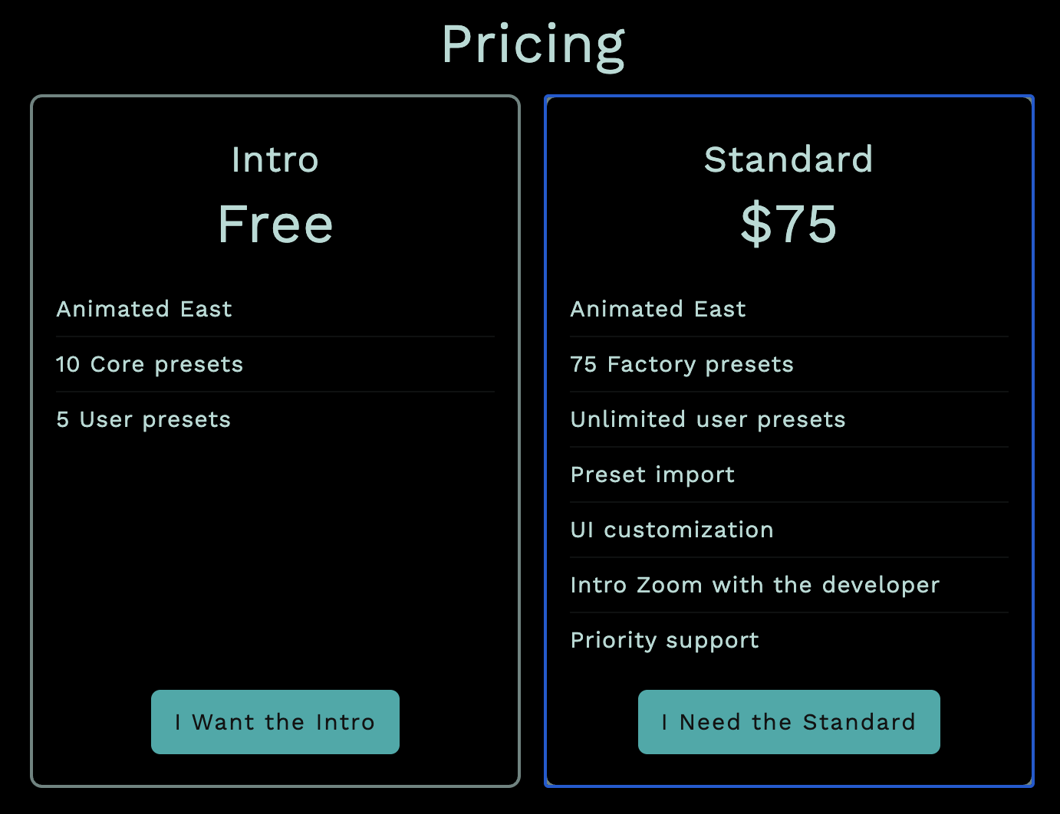Image resolution: width=1060 pixels, height=814 pixels.
Task: Click the Priority support feature
Action: pos(665,640)
